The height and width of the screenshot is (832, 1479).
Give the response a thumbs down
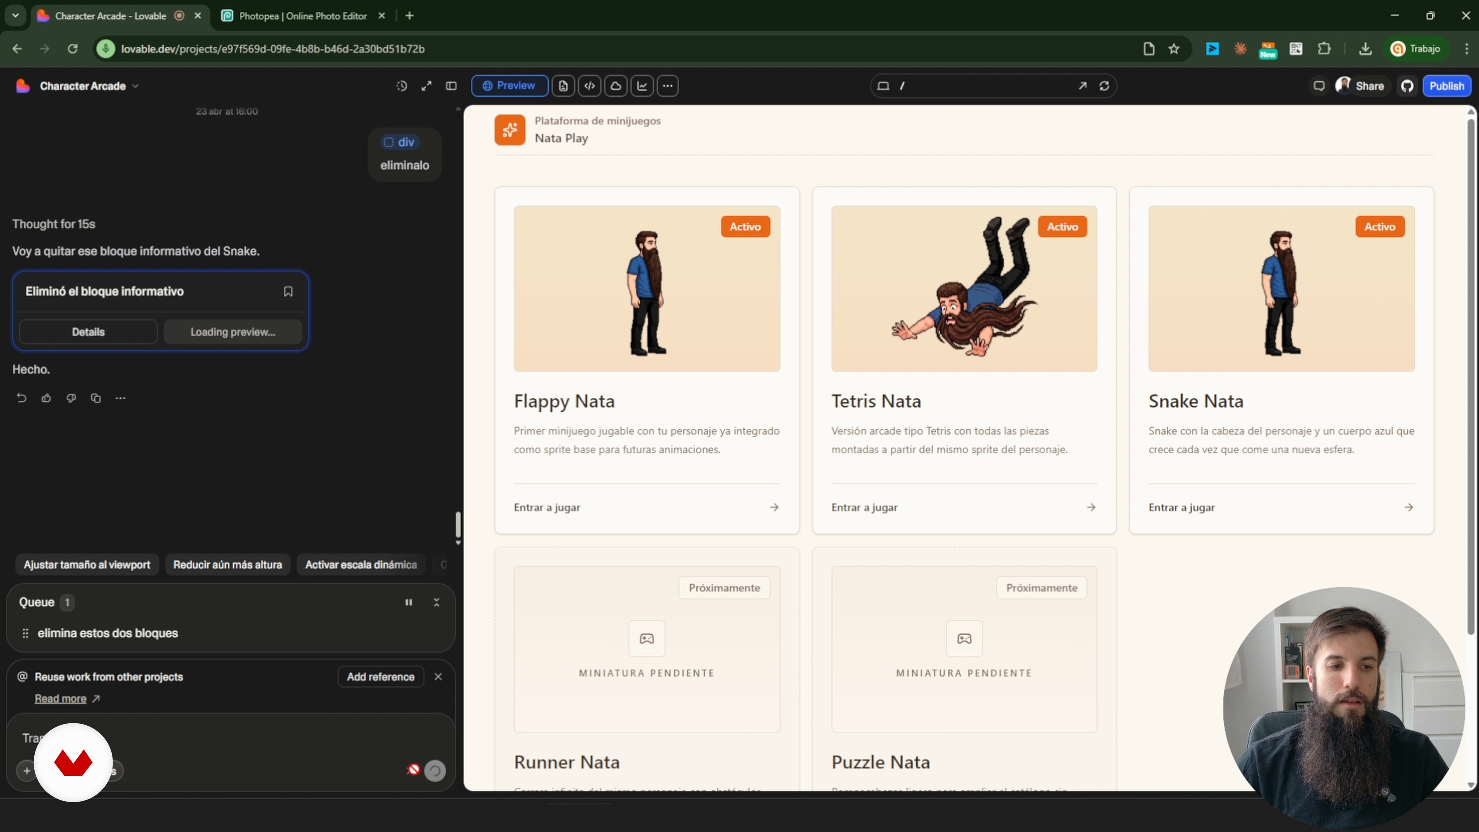coord(71,398)
